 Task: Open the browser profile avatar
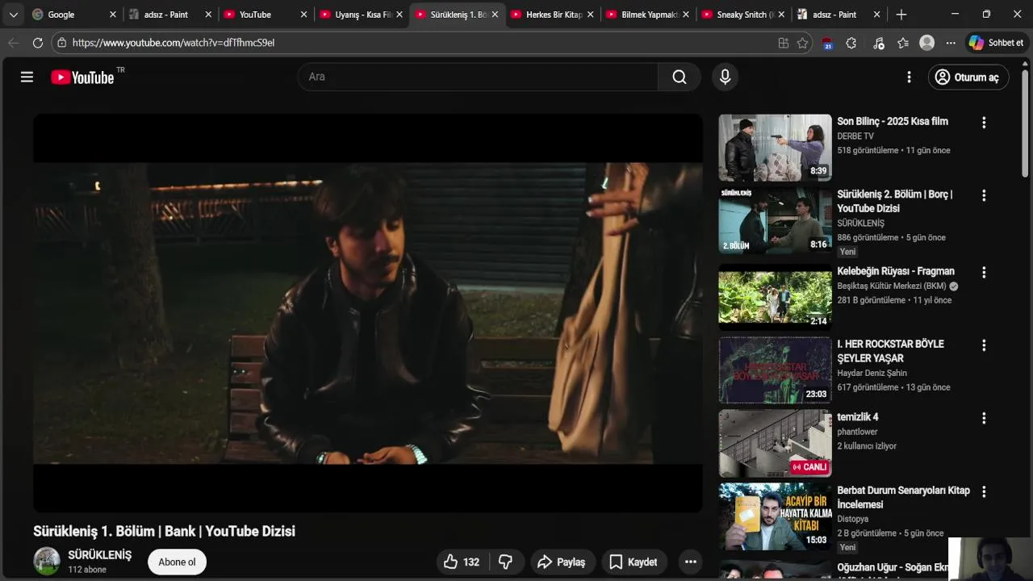(x=926, y=43)
